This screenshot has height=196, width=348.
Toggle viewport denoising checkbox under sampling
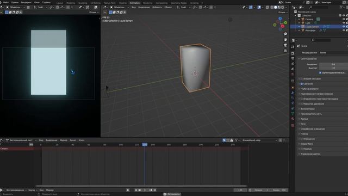pos(320,72)
